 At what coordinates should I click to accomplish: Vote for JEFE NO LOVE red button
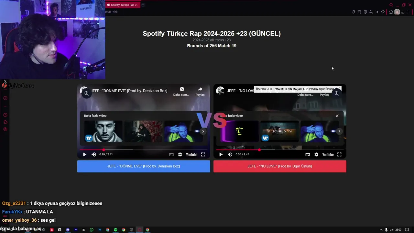click(x=280, y=166)
